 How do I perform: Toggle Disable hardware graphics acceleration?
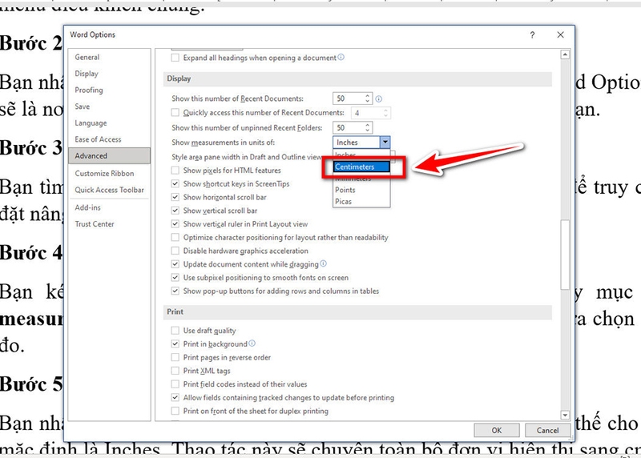click(175, 251)
